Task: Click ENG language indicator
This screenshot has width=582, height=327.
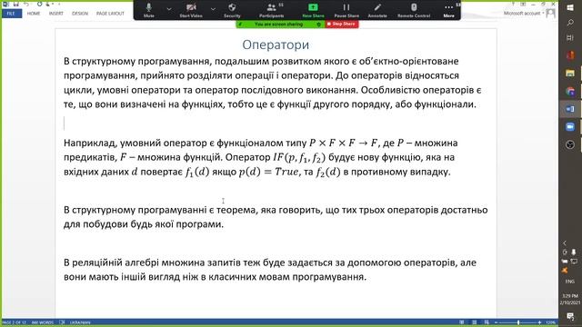Action: coord(570,282)
